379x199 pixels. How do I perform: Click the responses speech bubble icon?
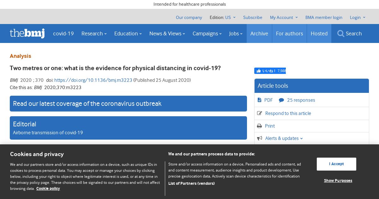[281, 100]
